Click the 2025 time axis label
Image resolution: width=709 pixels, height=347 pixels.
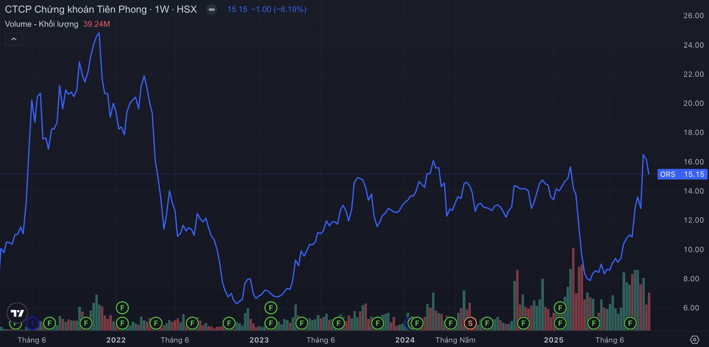pos(554,340)
